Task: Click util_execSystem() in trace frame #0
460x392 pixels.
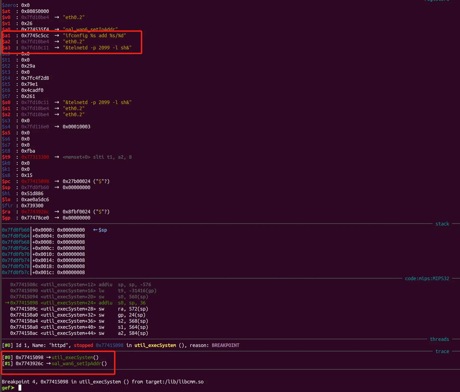Action: pos(75,357)
